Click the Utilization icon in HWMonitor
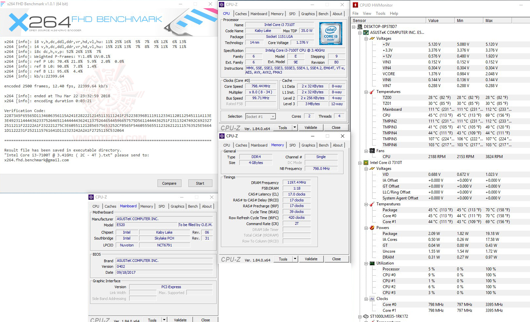 pyautogui.click(x=372, y=263)
